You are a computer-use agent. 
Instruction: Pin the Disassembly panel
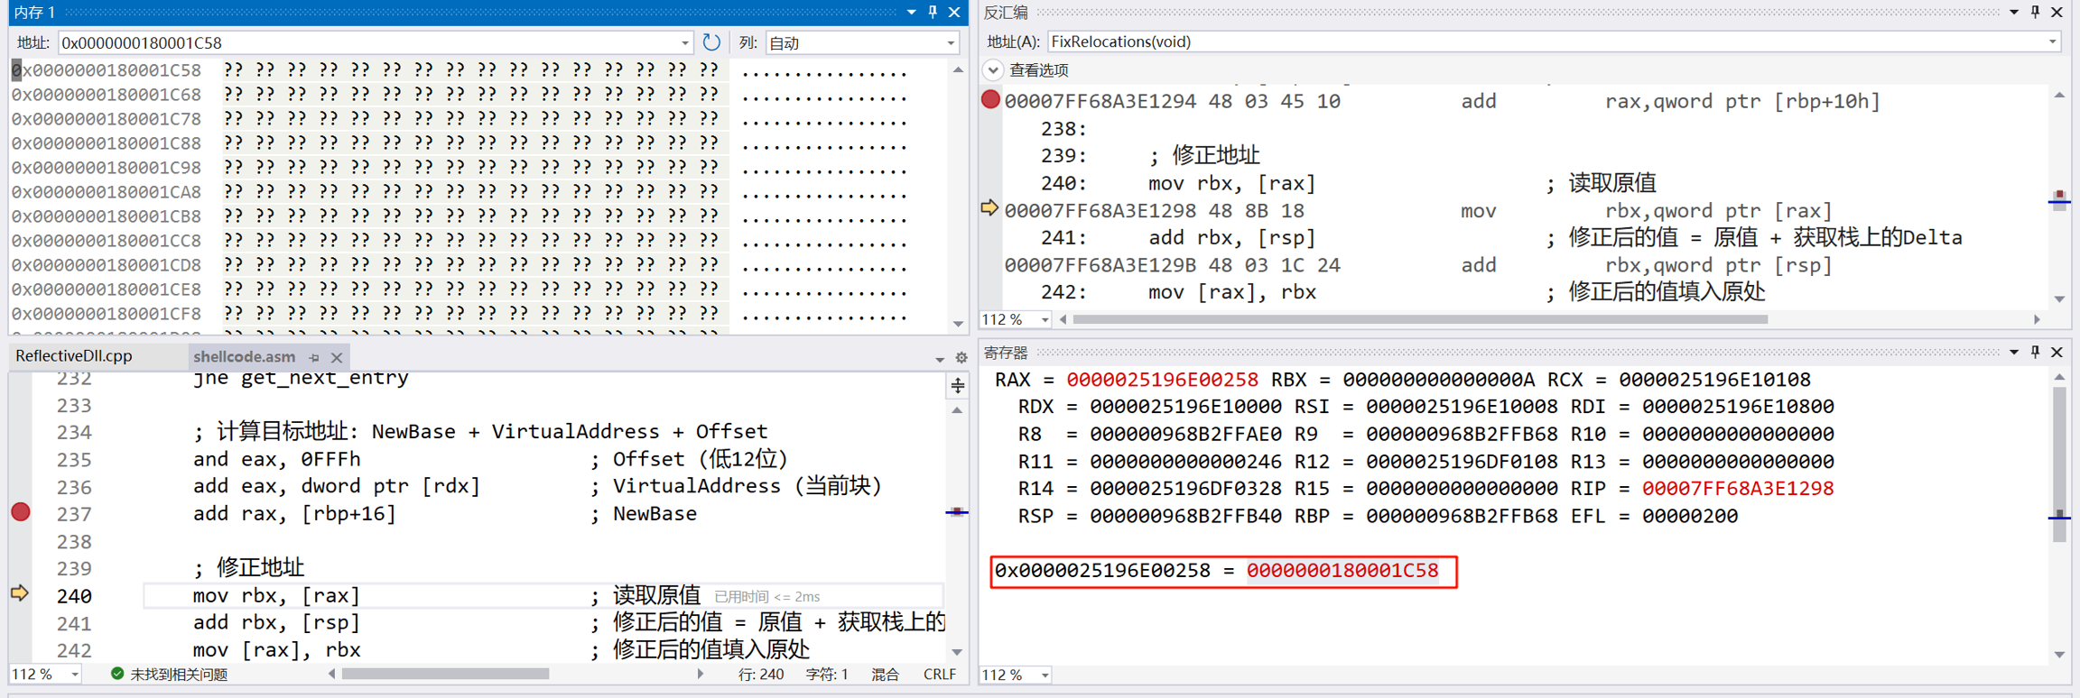pos(2035,12)
